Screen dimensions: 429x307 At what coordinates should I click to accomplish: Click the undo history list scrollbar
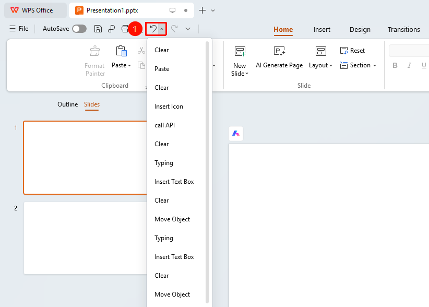[x=207, y=172]
